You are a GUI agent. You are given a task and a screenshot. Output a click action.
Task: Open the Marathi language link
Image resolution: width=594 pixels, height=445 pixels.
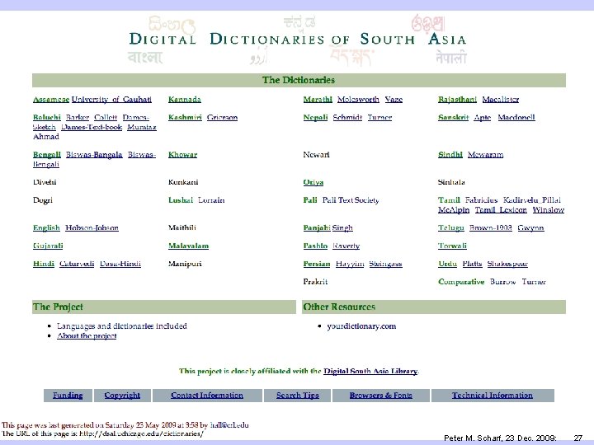pyautogui.click(x=318, y=100)
